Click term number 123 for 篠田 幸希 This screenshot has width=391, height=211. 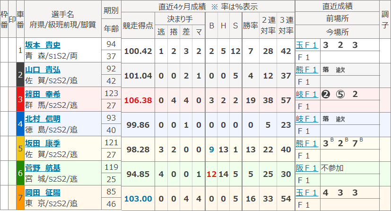(x=111, y=93)
